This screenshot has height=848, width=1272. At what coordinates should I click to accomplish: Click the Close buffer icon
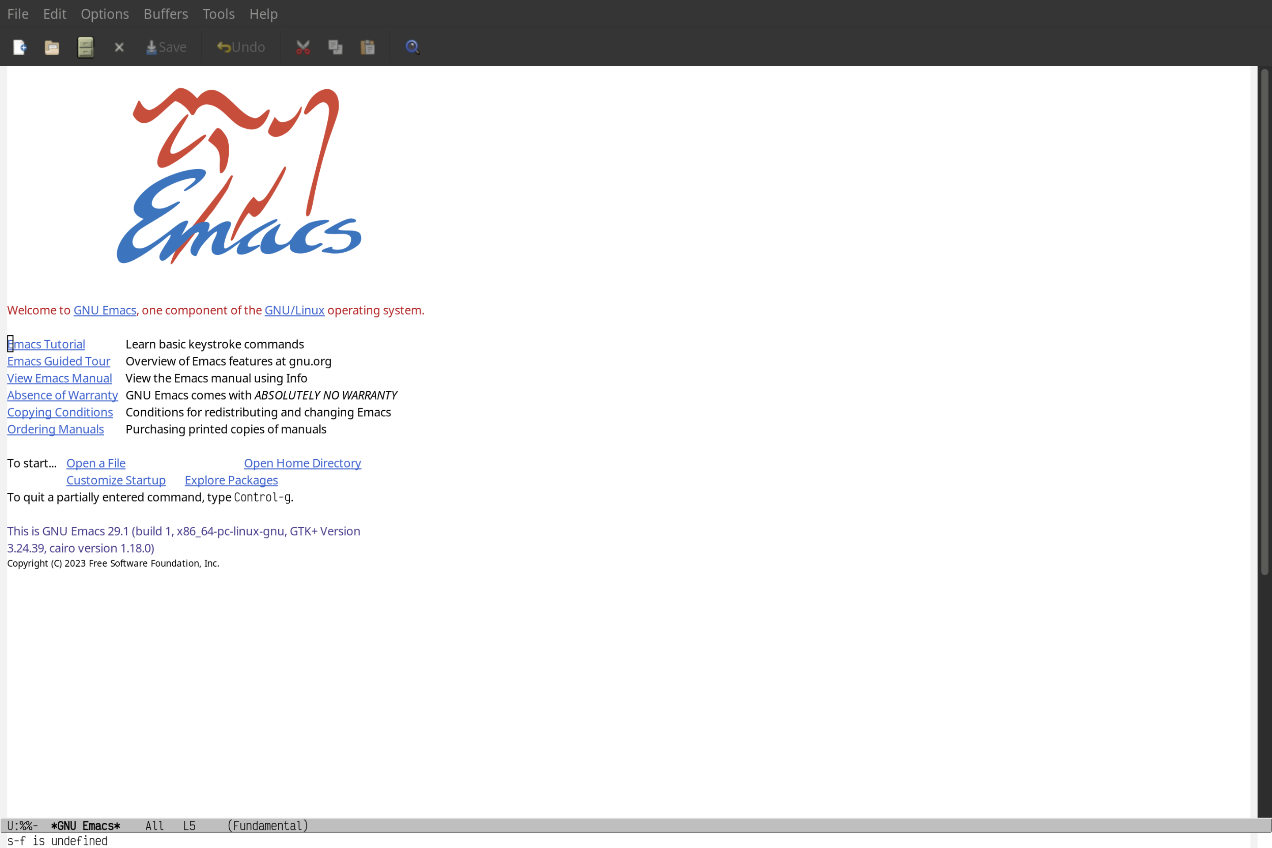118,46
